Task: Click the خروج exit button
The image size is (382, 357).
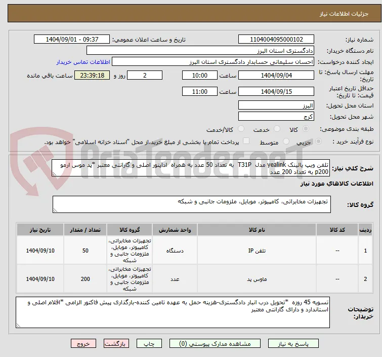Action: click(83, 344)
